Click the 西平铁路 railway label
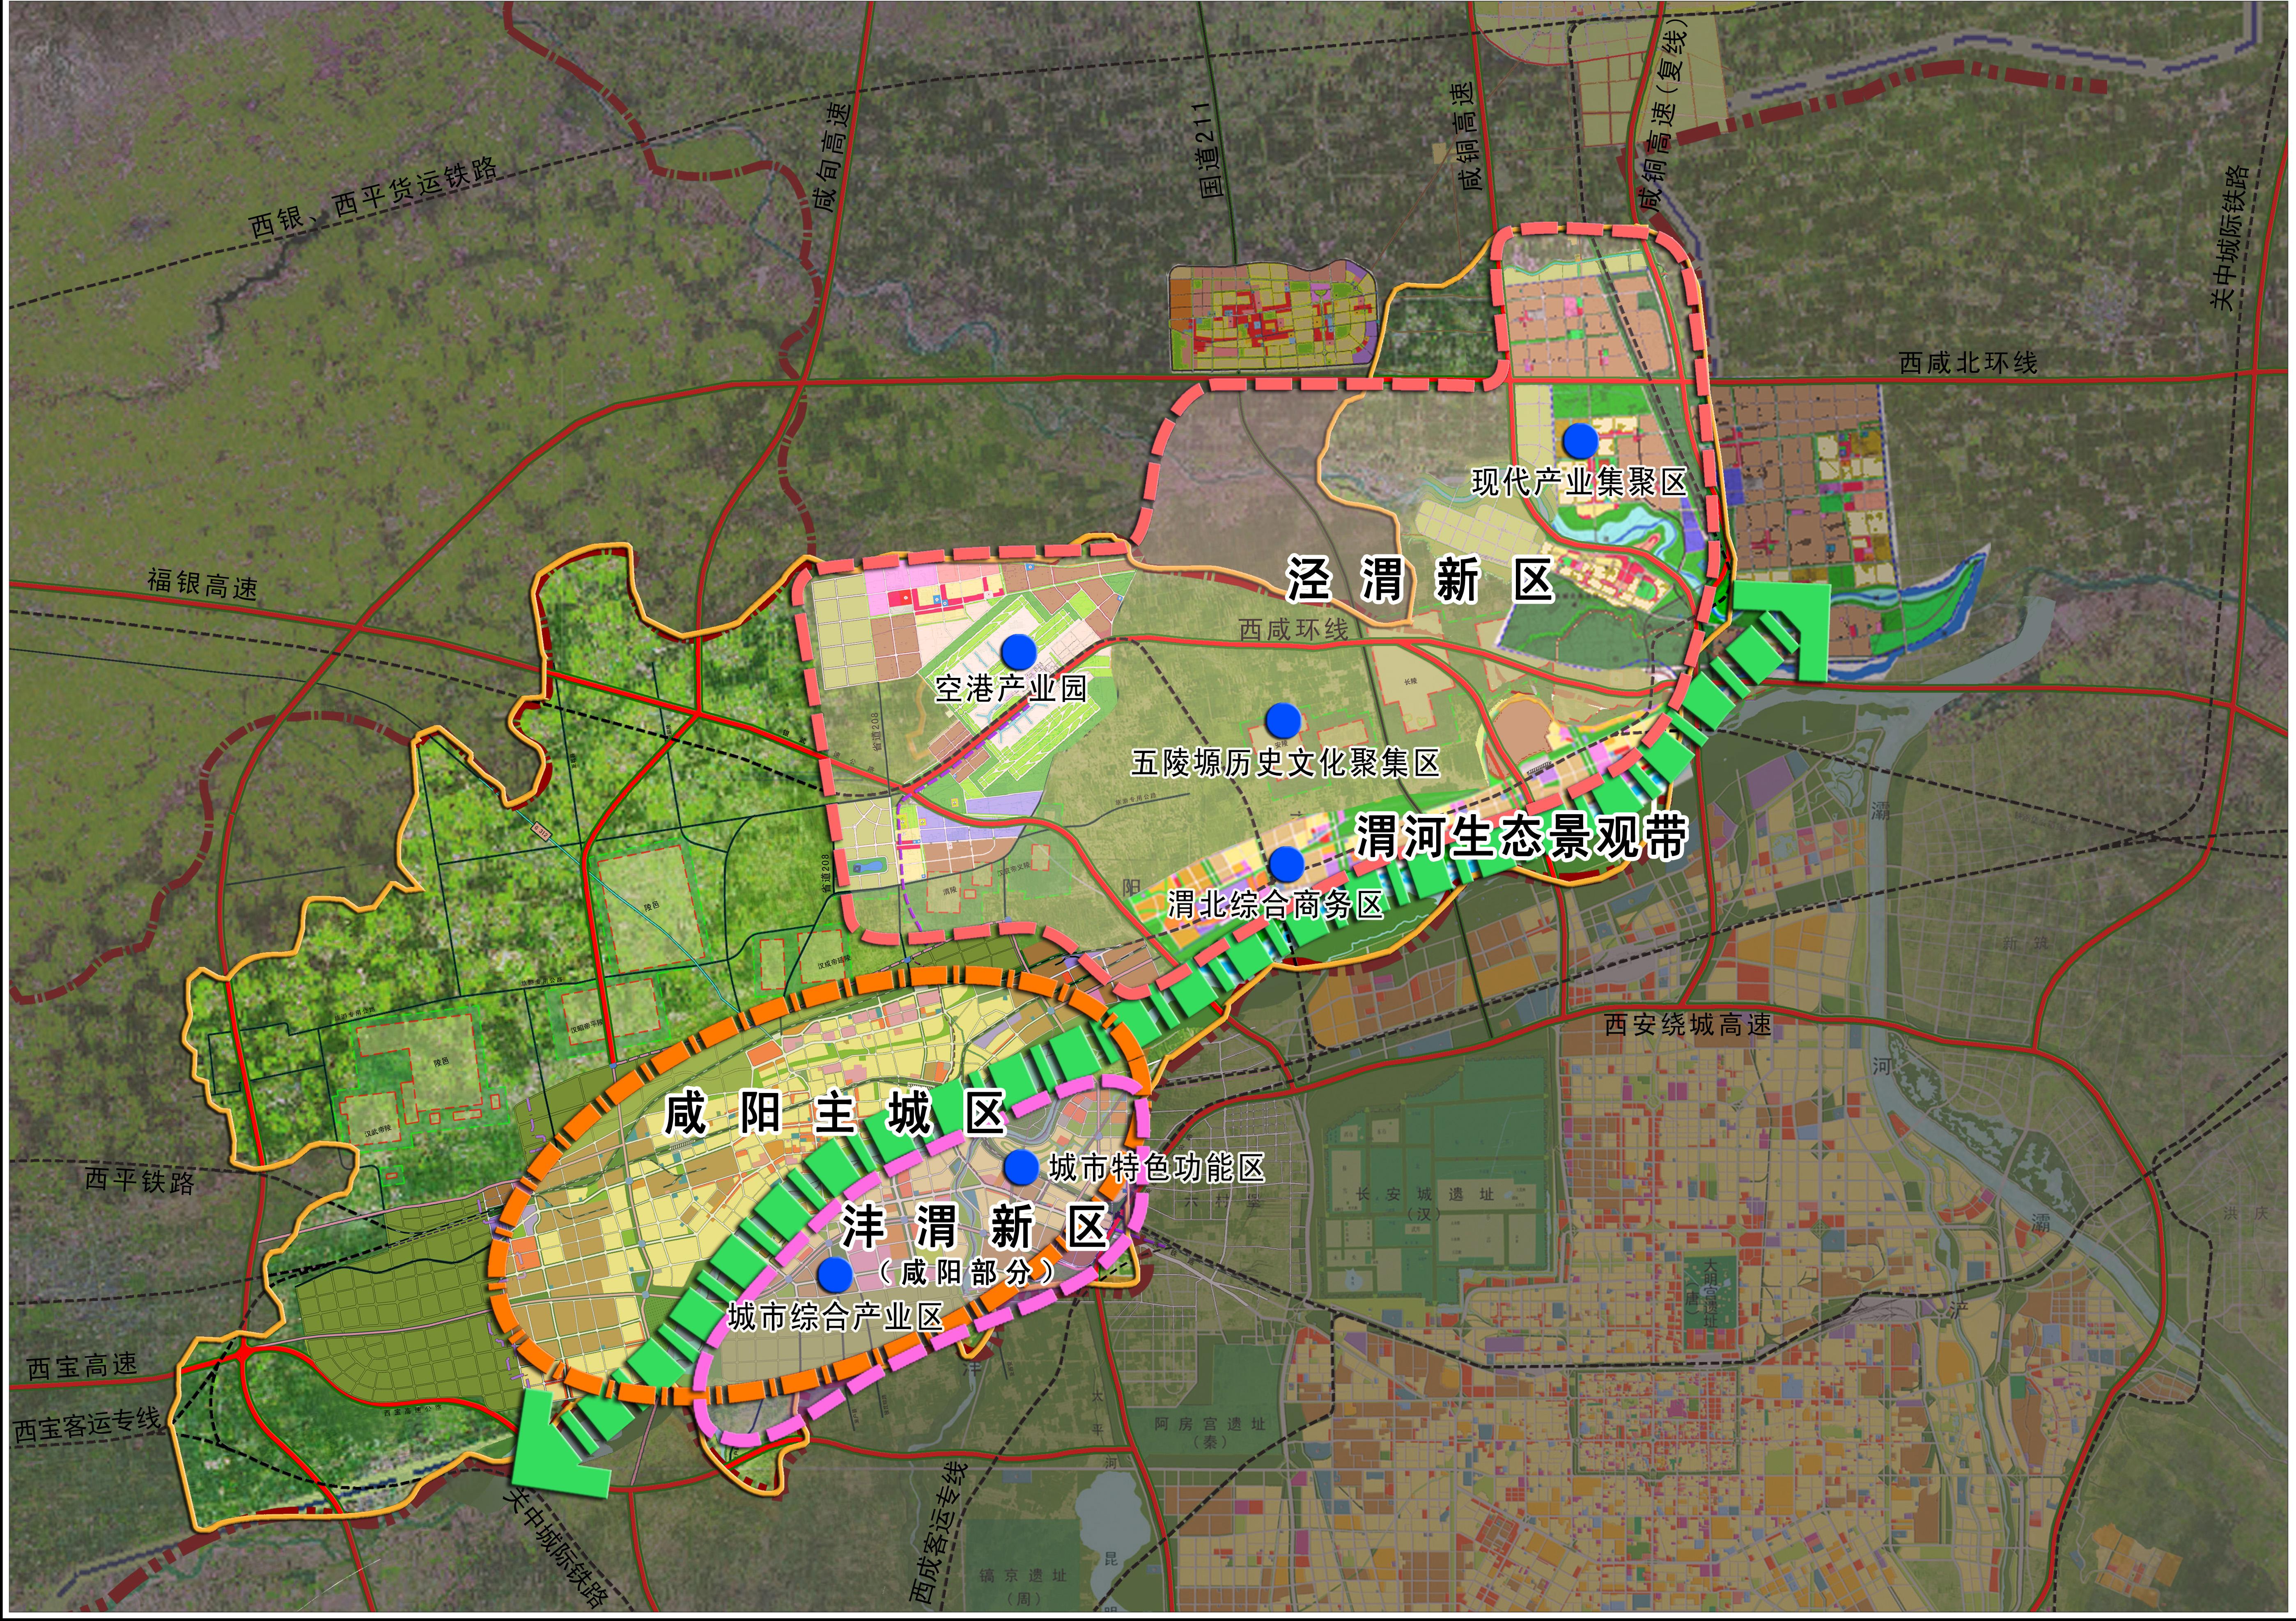 click(140, 1180)
